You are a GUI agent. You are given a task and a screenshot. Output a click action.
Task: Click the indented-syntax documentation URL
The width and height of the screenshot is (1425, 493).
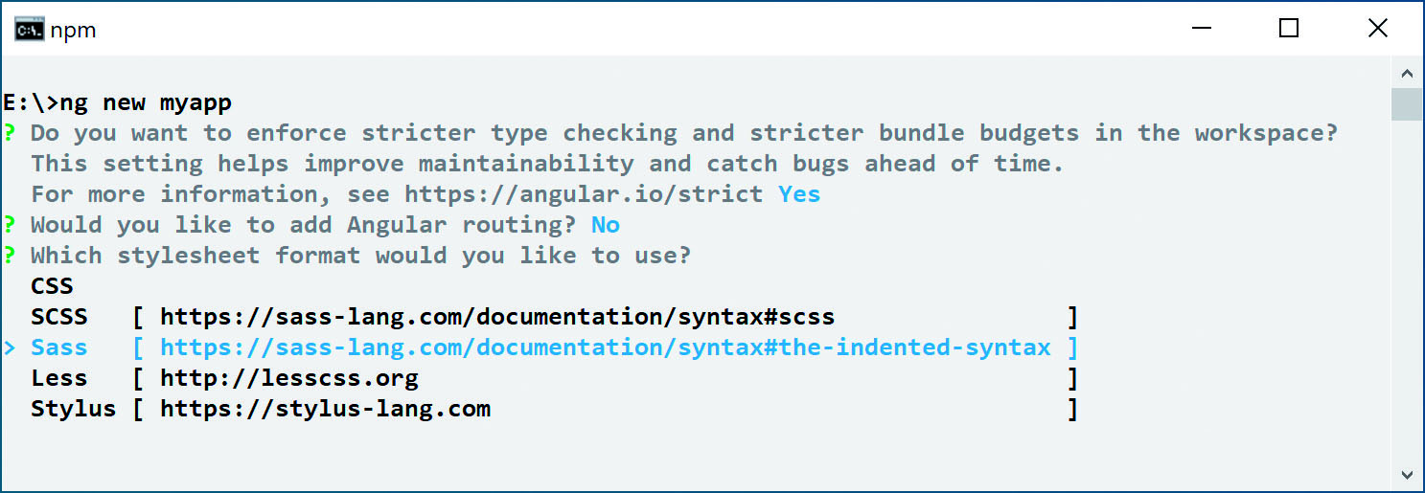pyautogui.click(x=606, y=347)
